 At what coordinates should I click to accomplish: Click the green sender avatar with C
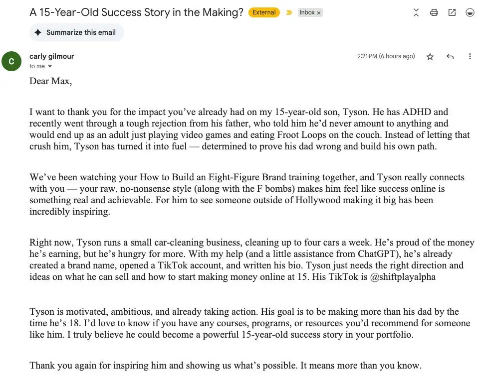(x=11, y=61)
